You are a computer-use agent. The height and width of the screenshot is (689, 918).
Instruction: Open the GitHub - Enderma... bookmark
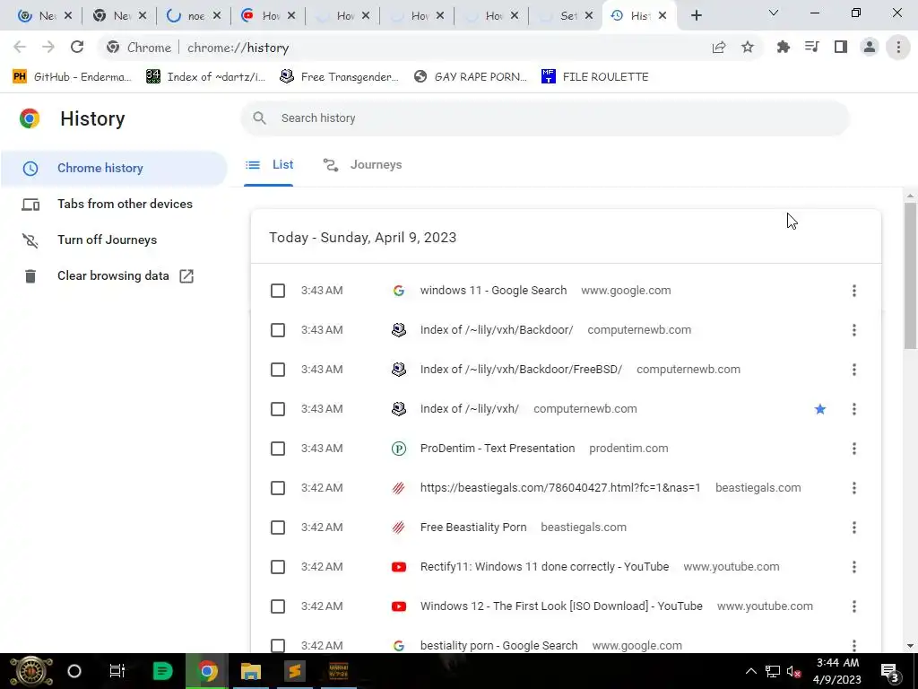[72, 77]
